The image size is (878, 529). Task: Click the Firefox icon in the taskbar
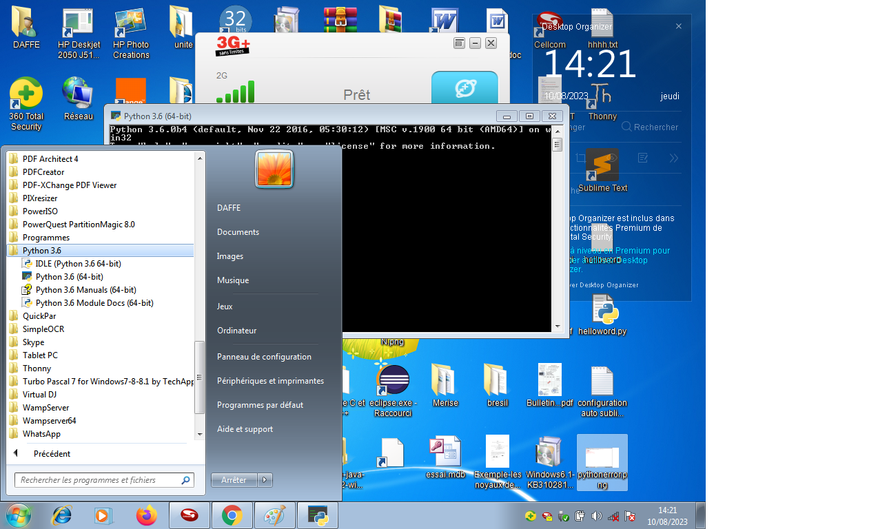(146, 515)
